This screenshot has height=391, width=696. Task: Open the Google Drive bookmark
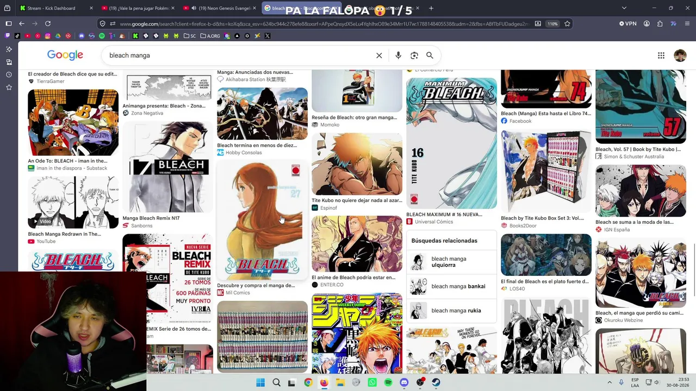click(x=58, y=36)
